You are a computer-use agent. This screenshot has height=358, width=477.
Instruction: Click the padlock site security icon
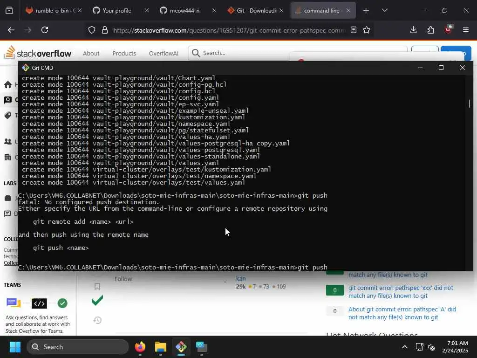(105, 30)
